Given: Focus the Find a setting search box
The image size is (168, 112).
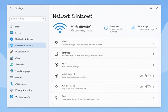Looking at the screenshot, I should coord(28,19).
